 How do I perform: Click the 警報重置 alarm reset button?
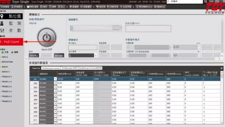(59, 56)
